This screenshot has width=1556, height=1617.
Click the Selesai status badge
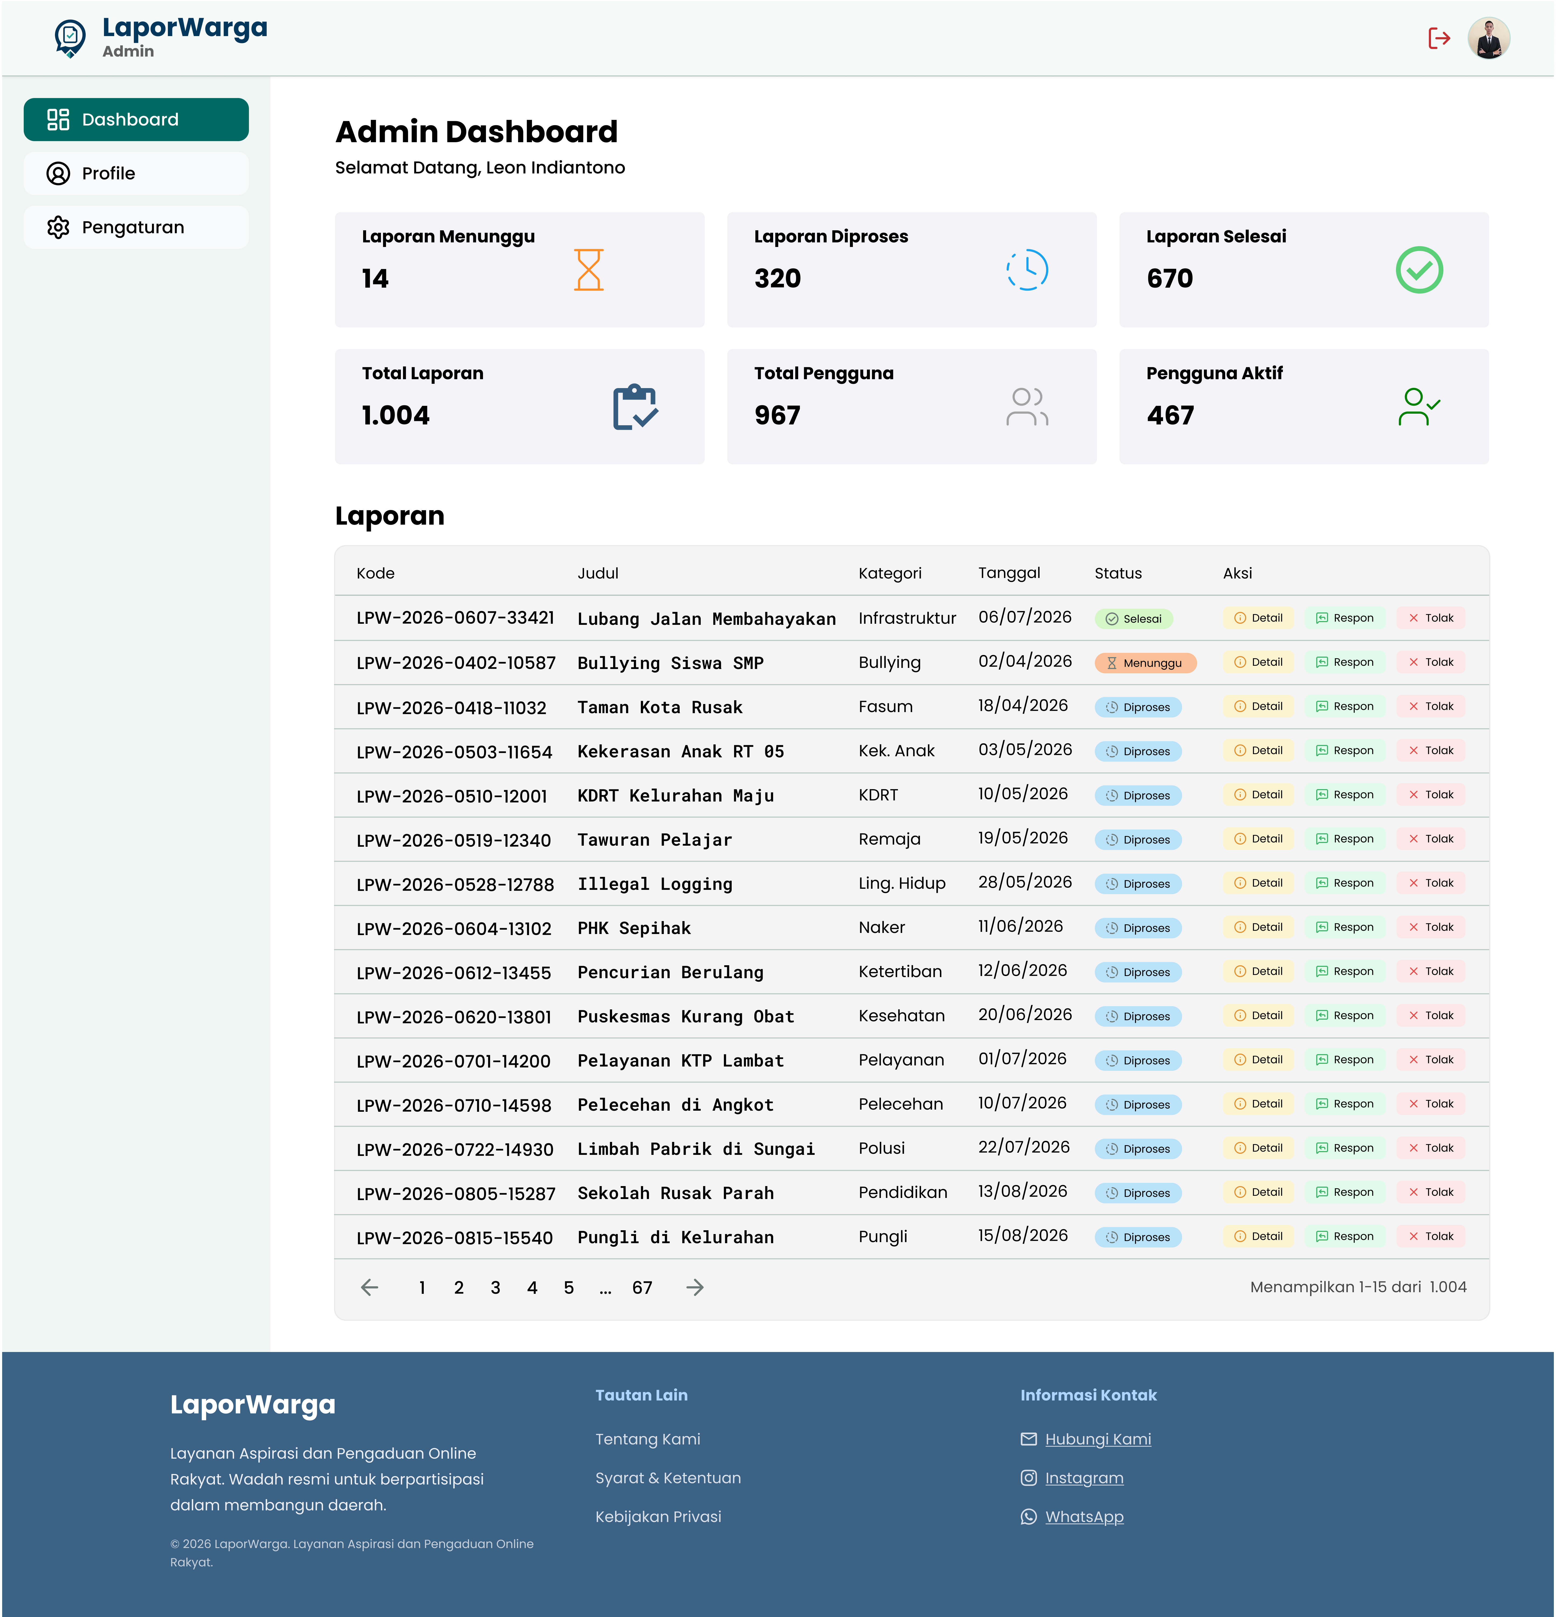pyautogui.click(x=1134, y=619)
